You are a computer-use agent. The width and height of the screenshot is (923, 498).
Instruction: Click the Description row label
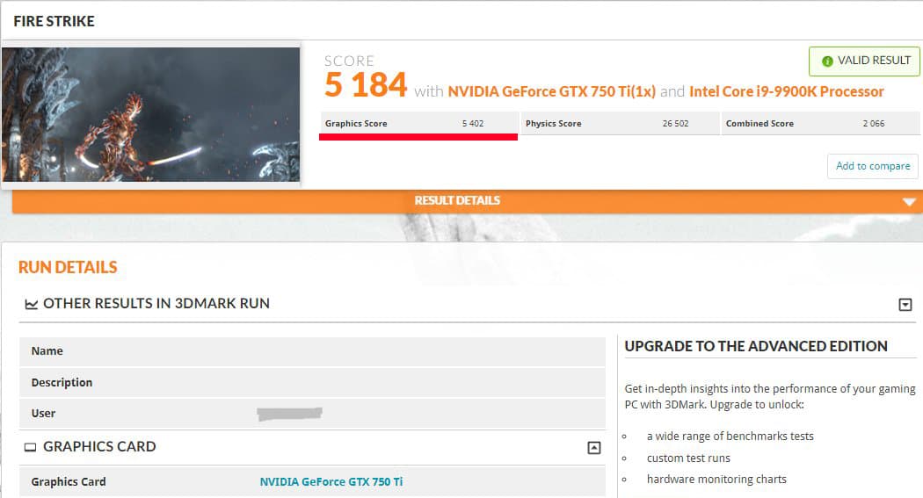[62, 382]
